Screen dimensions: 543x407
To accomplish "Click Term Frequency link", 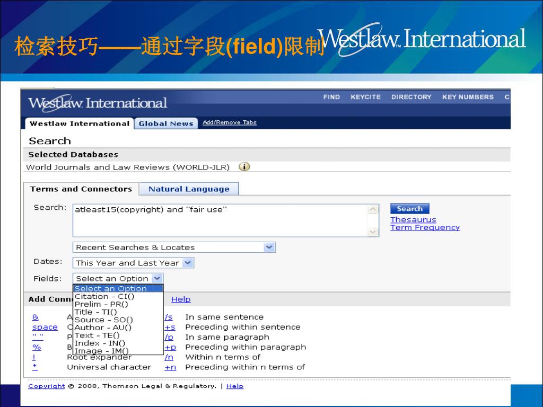I will [x=425, y=228].
